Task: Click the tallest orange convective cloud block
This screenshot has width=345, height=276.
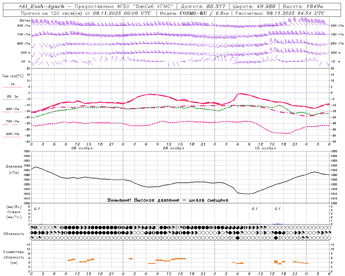Action: click(x=276, y=262)
